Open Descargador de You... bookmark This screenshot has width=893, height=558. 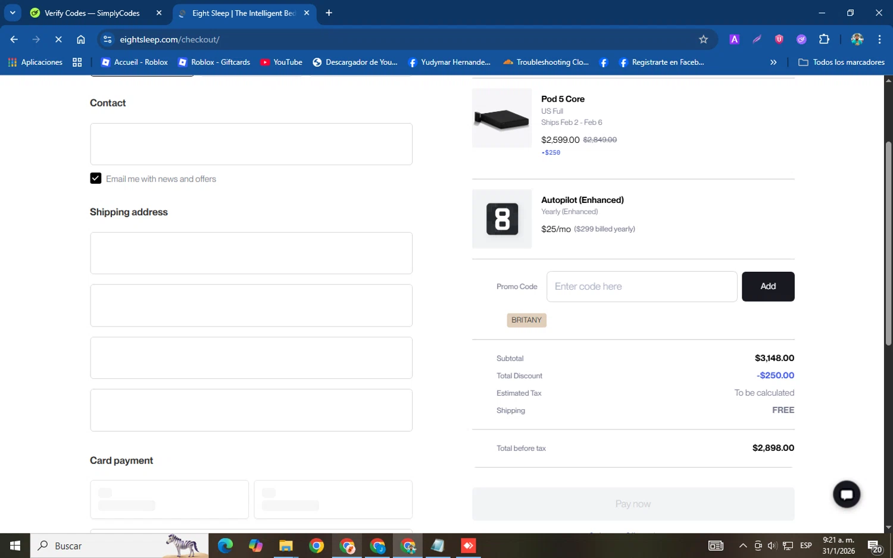pos(355,62)
